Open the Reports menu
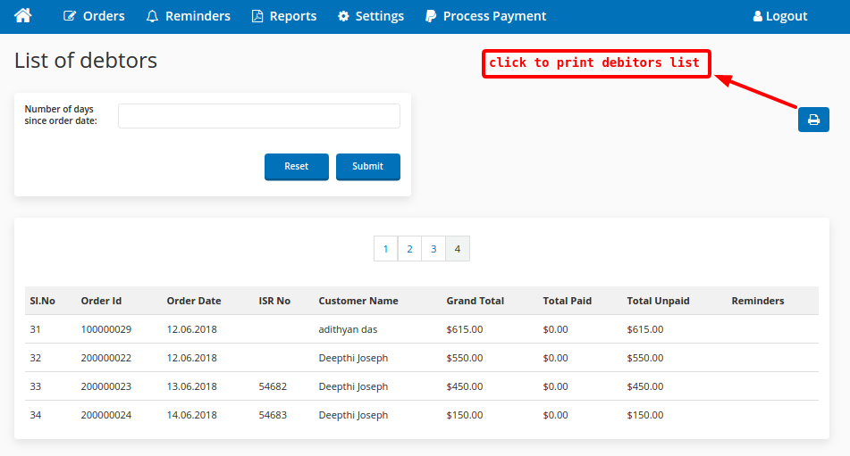 click(x=283, y=16)
